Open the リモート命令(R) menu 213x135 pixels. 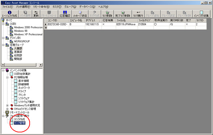41,7
